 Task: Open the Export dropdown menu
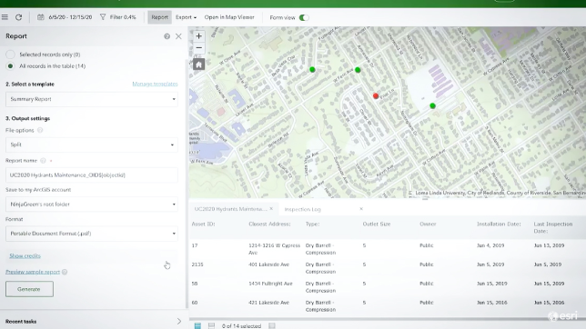click(x=186, y=17)
